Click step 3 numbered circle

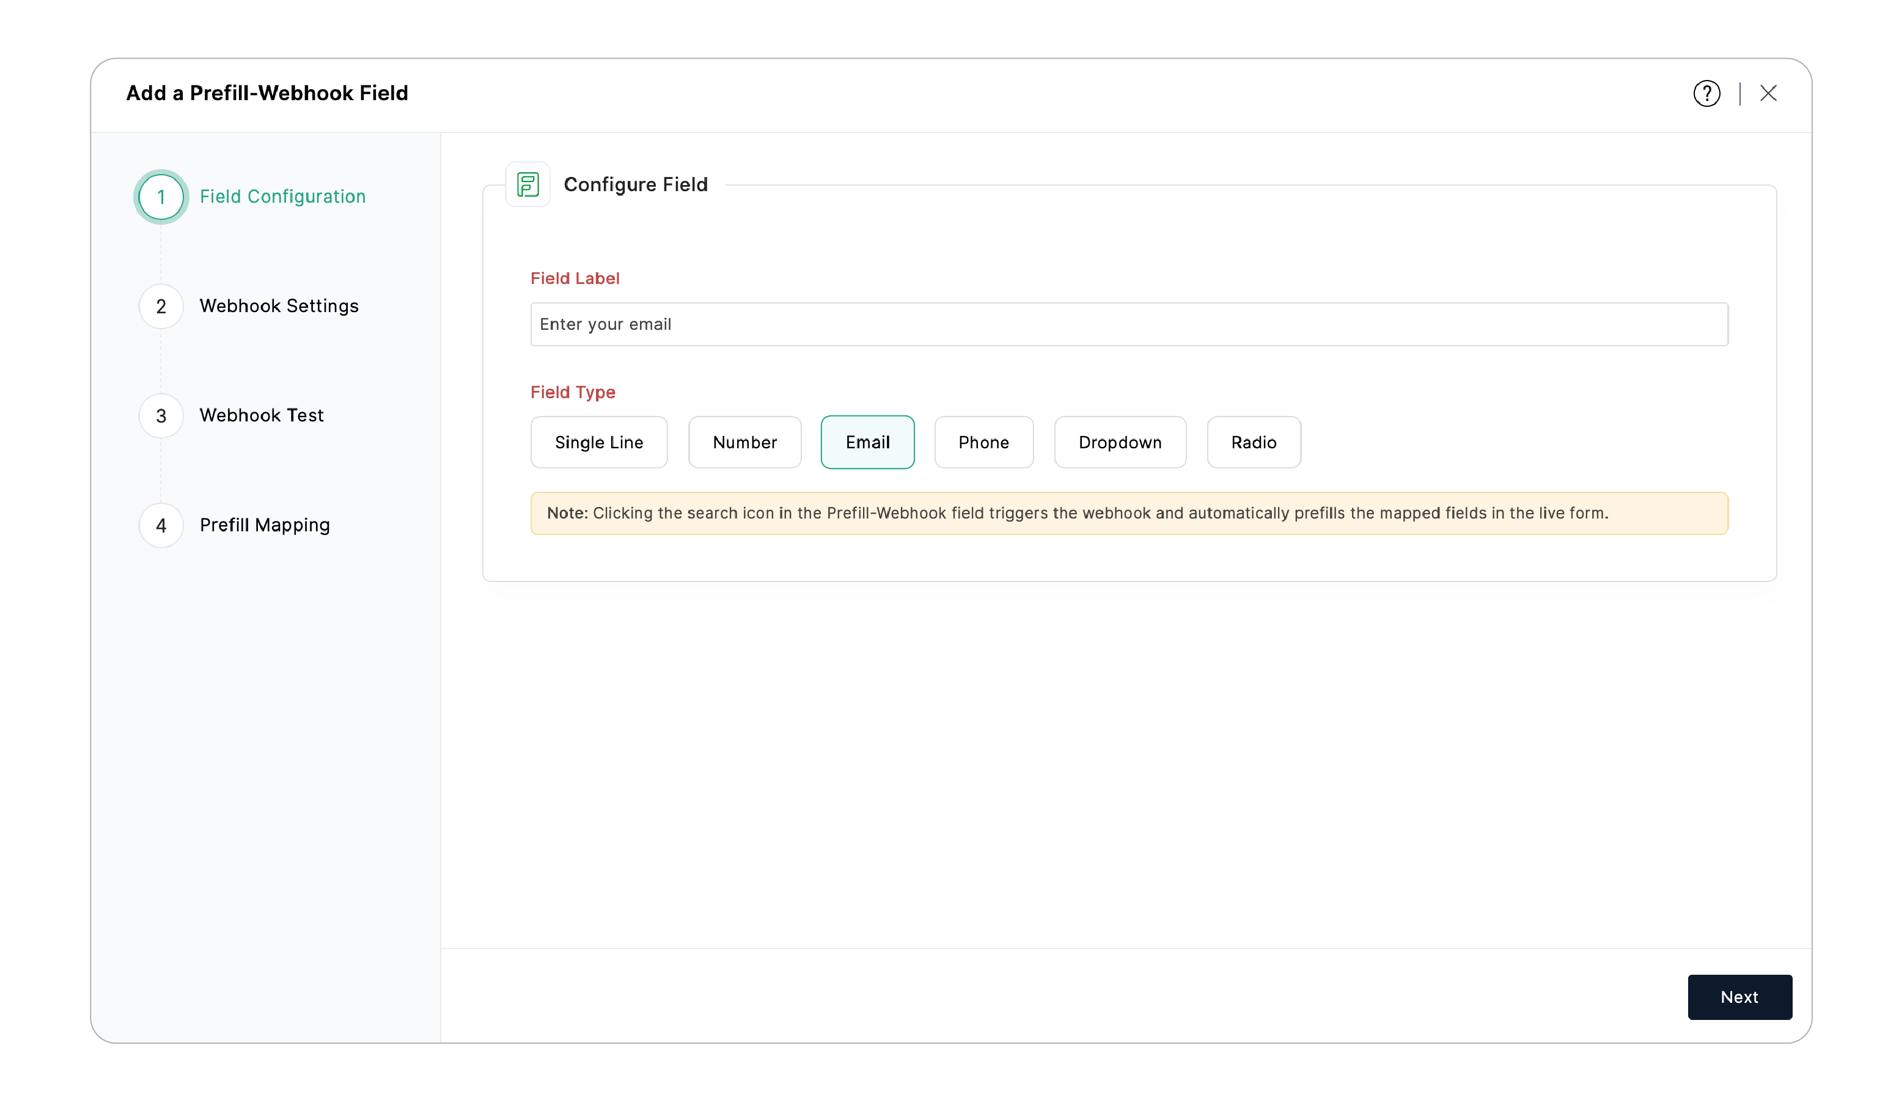161,416
